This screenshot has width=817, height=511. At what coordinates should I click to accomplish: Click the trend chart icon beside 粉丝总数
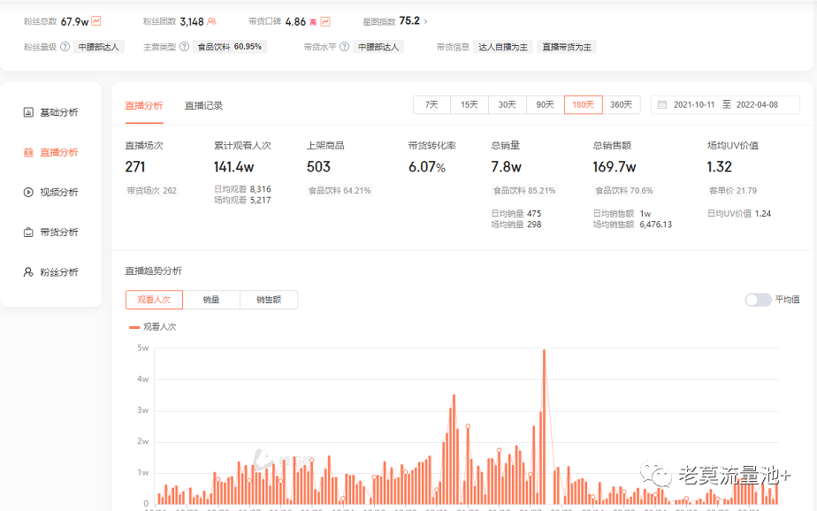click(x=96, y=21)
